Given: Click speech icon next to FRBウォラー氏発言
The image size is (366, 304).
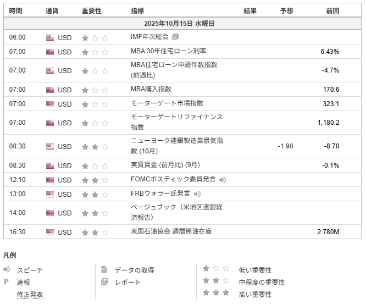Looking at the screenshot, I should tap(197, 194).
